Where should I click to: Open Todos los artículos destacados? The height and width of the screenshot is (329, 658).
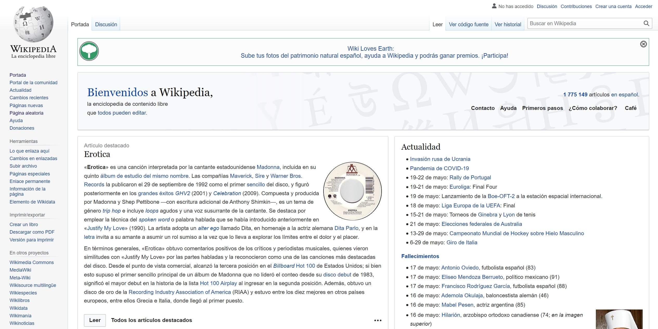tap(152, 320)
